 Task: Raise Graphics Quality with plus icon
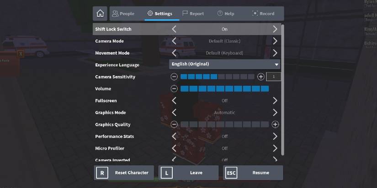275,124
